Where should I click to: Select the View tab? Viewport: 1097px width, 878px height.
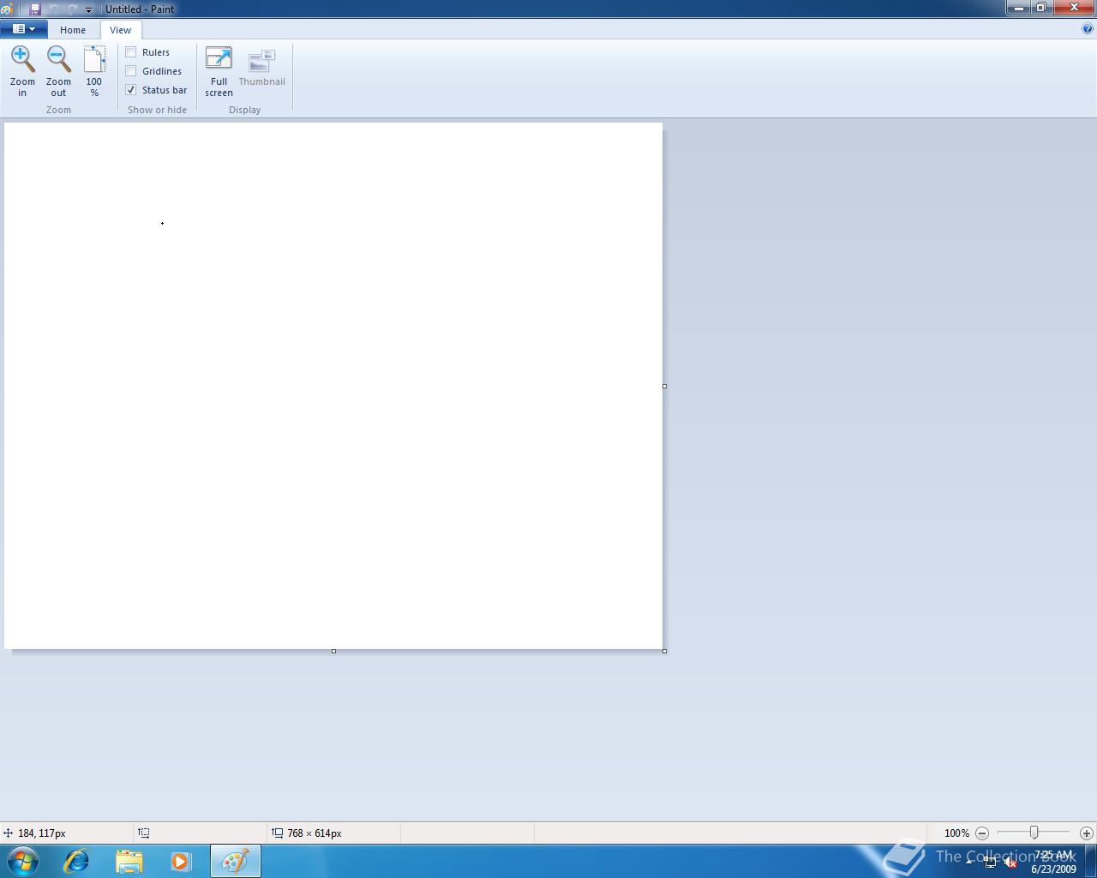coord(120,30)
